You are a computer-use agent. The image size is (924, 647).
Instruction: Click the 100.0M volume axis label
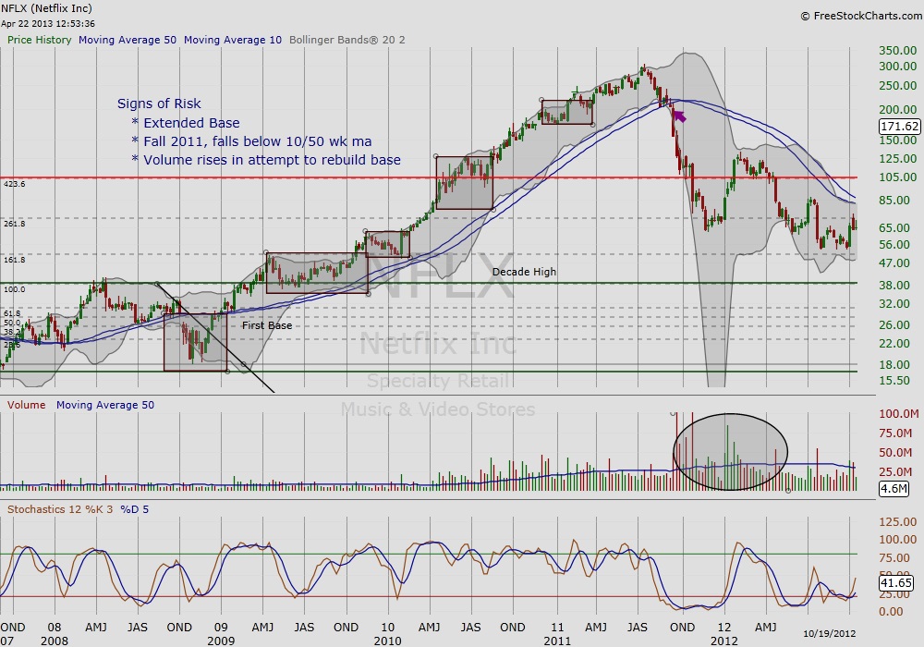point(898,414)
